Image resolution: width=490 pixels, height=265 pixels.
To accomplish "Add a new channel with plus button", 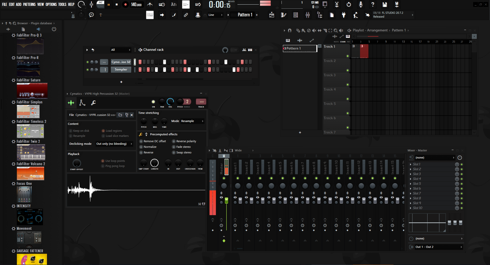I will click(x=121, y=82).
